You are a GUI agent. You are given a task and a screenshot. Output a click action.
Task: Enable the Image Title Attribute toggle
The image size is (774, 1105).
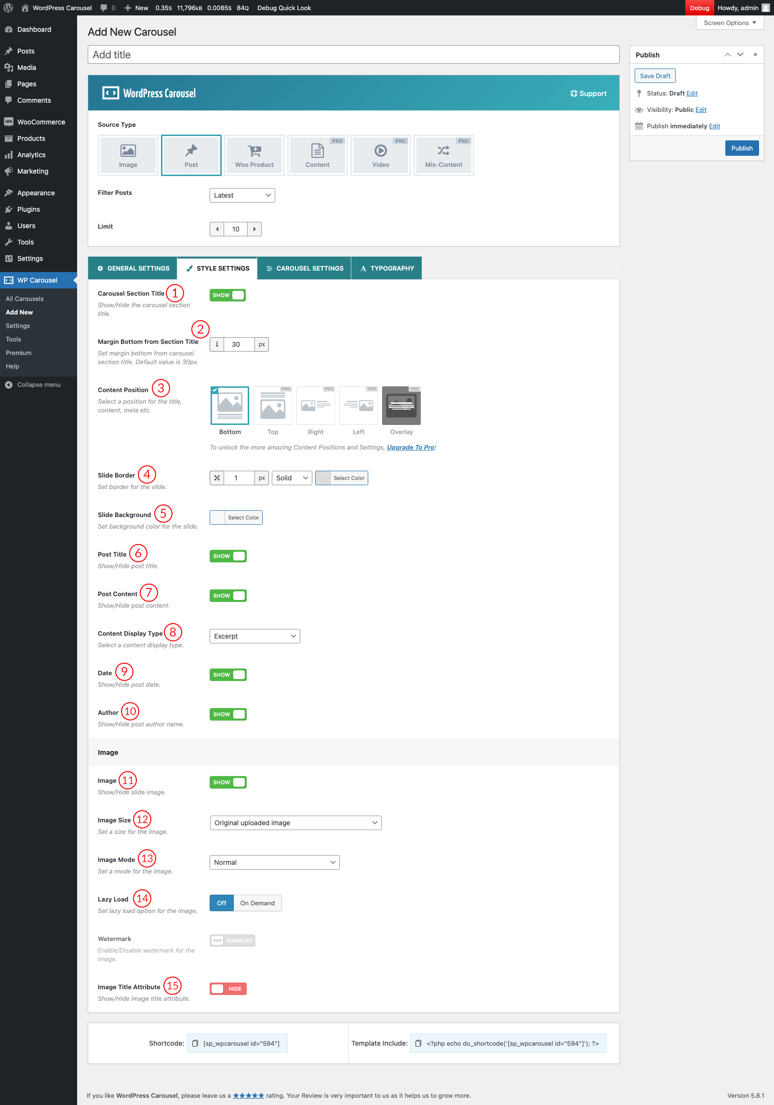point(228,989)
